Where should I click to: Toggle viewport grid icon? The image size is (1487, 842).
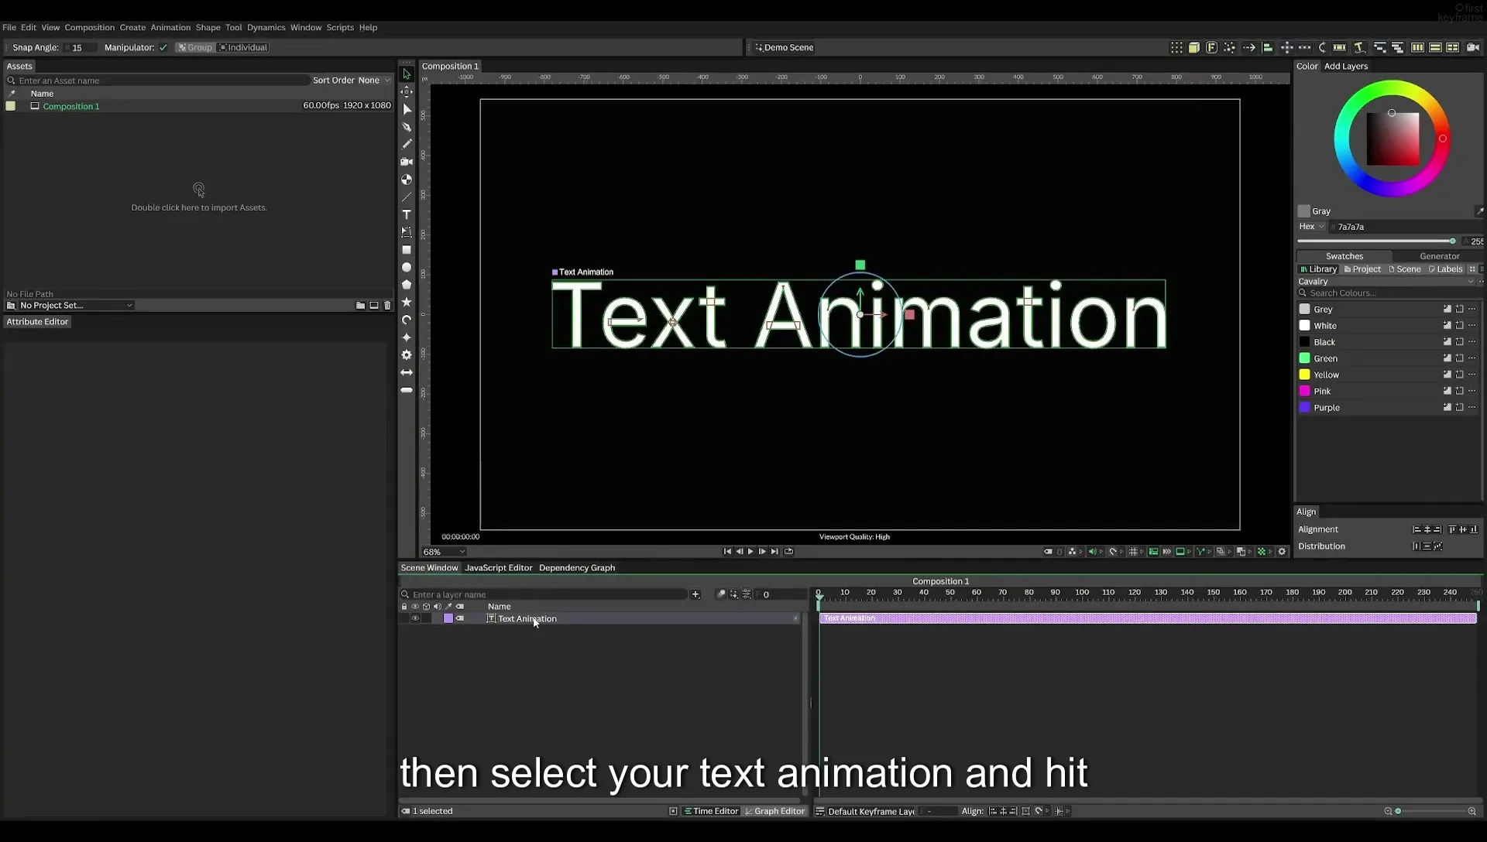[x=1133, y=552]
